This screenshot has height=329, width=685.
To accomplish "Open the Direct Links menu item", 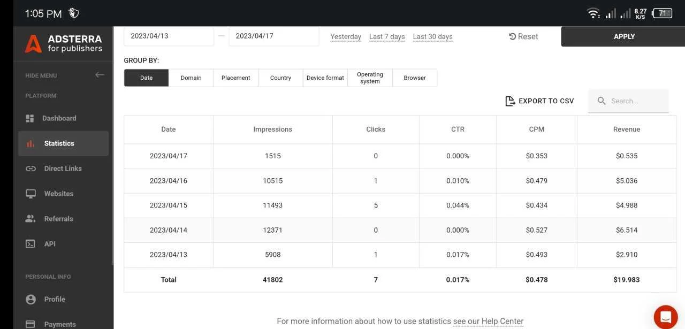I will (x=63, y=169).
